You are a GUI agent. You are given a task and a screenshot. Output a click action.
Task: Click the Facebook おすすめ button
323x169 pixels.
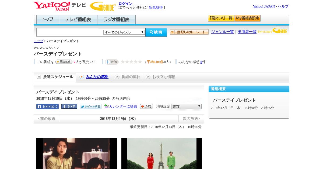47,106
